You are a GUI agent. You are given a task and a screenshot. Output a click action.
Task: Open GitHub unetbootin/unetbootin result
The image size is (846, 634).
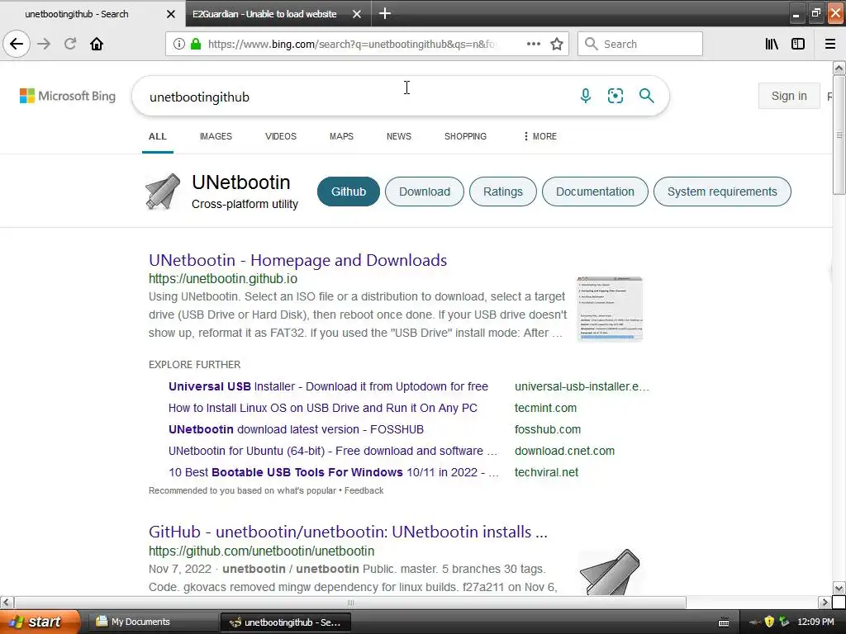(x=348, y=532)
